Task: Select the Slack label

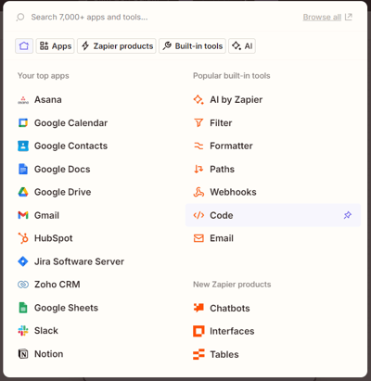Action: pos(46,331)
